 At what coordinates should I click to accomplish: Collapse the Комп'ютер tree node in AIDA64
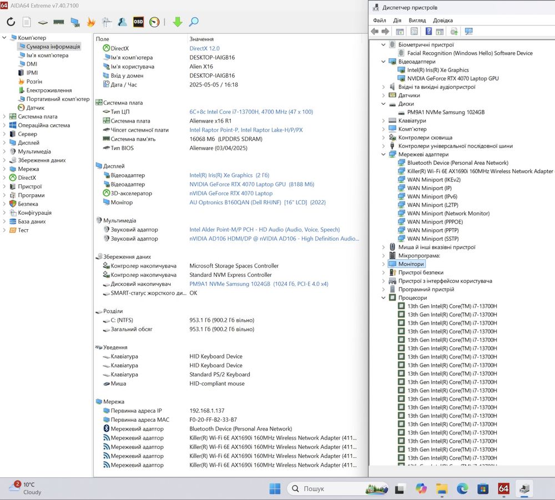pyautogui.click(x=4, y=38)
